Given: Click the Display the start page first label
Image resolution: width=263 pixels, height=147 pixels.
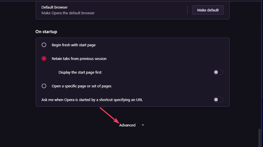Looking at the screenshot, I should [80, 72].
